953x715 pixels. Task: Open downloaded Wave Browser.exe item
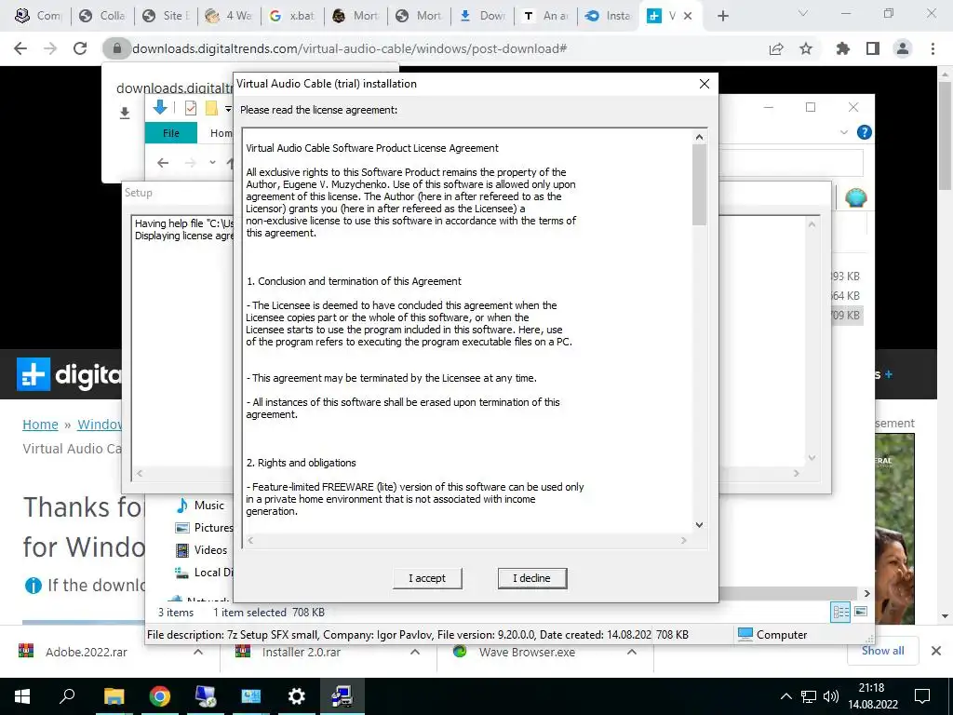point(527,652)
